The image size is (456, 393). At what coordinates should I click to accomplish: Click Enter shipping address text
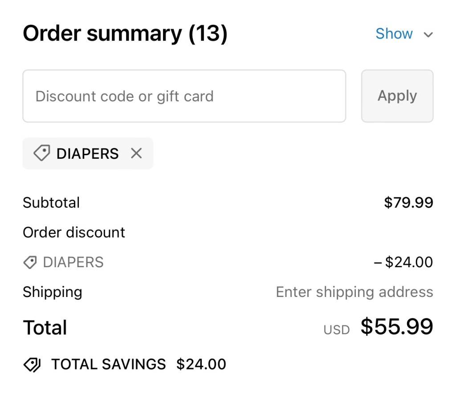click(354, 292)
